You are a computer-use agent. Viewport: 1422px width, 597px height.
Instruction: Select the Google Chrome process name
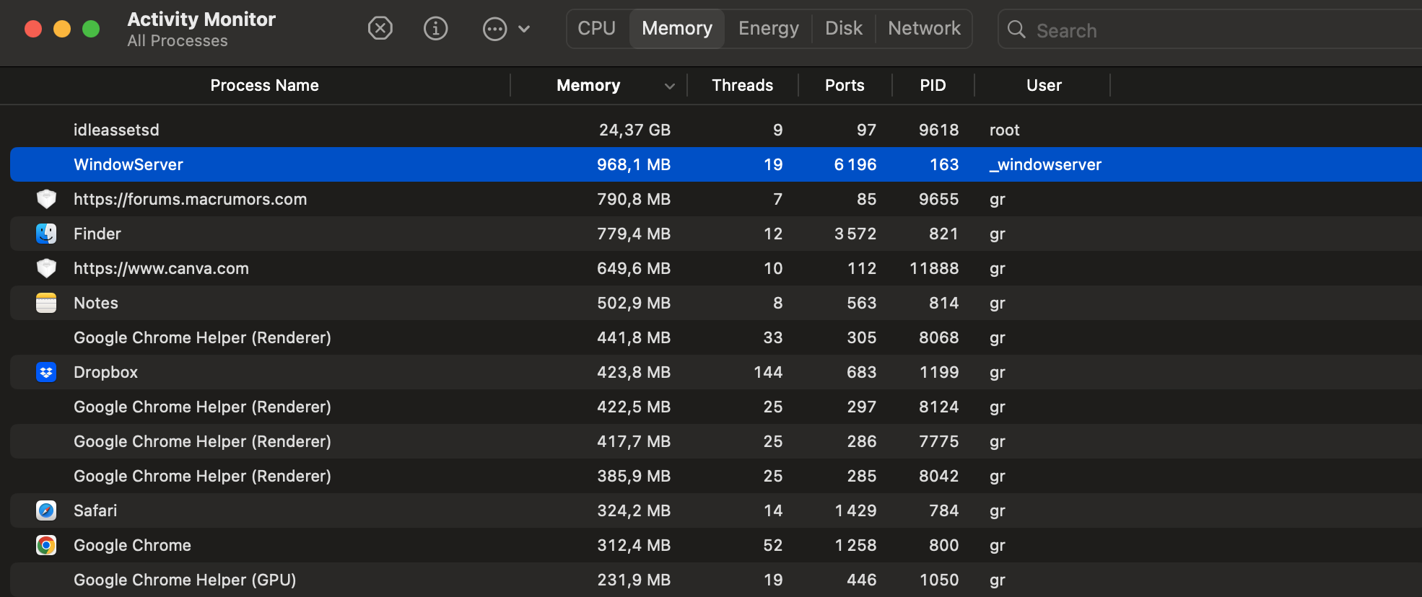point(132,545)
